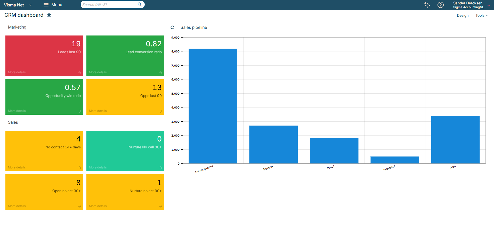Click the arrow on Open no act 30+ tile
494x242 pixels.
click(79, 206)
